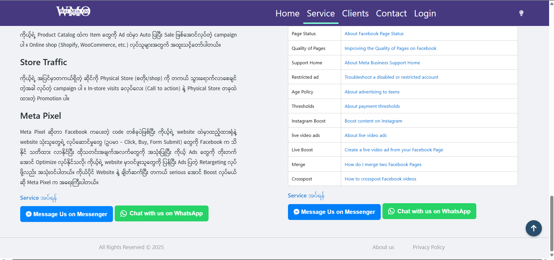Open the Contact page
Screen dimensions: 554x260
tap(391, 14)
